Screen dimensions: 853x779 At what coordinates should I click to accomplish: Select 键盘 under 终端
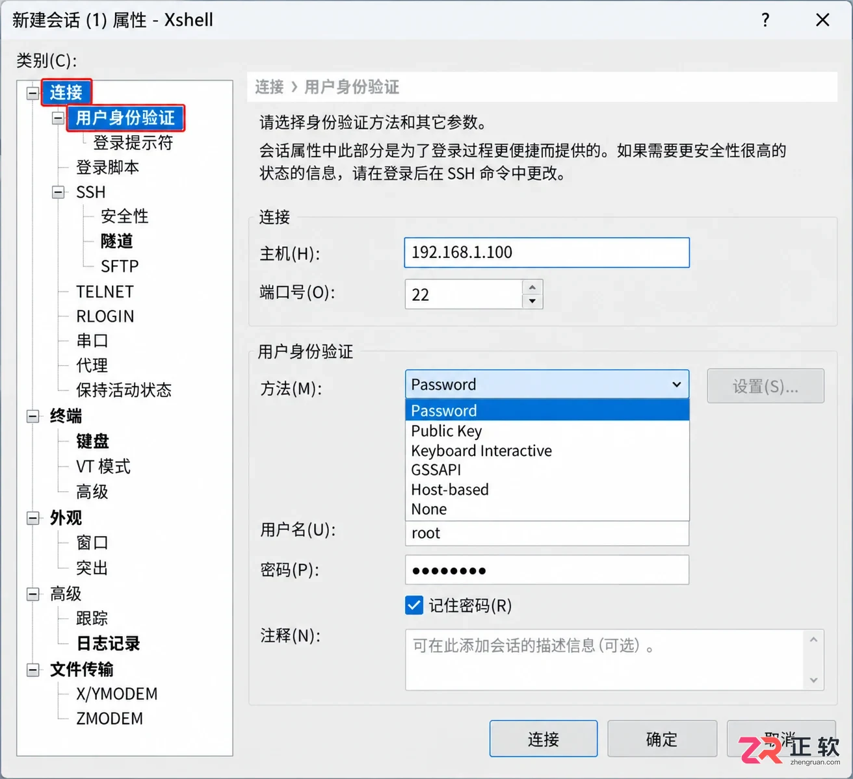(x=92, y=442)
